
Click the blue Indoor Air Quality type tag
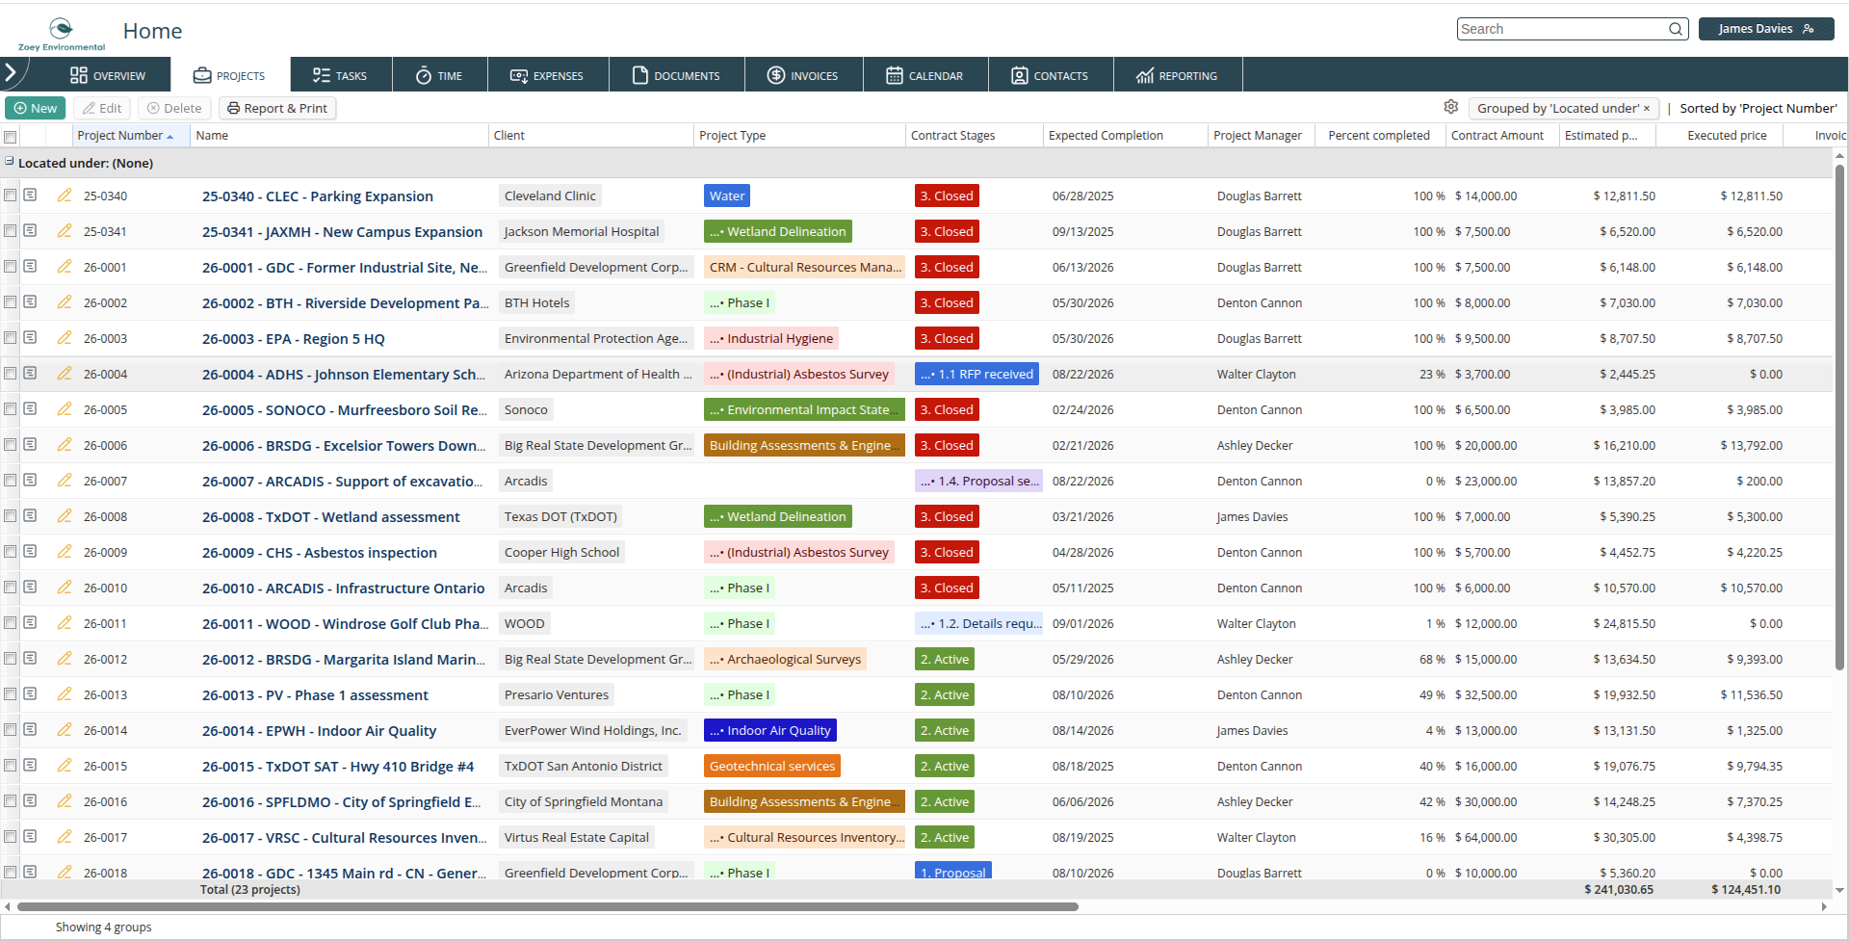click(x=770, y=730)
